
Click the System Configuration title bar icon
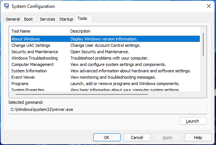[x=6, y=6]
